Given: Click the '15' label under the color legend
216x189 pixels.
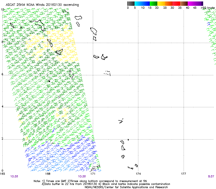Looking at the screenshot, I should pyautogui.click(x=150, y=8).
